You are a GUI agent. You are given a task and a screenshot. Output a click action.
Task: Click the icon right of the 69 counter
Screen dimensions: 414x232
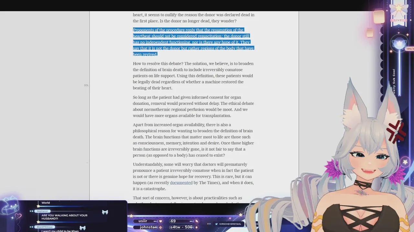(196, 221)
